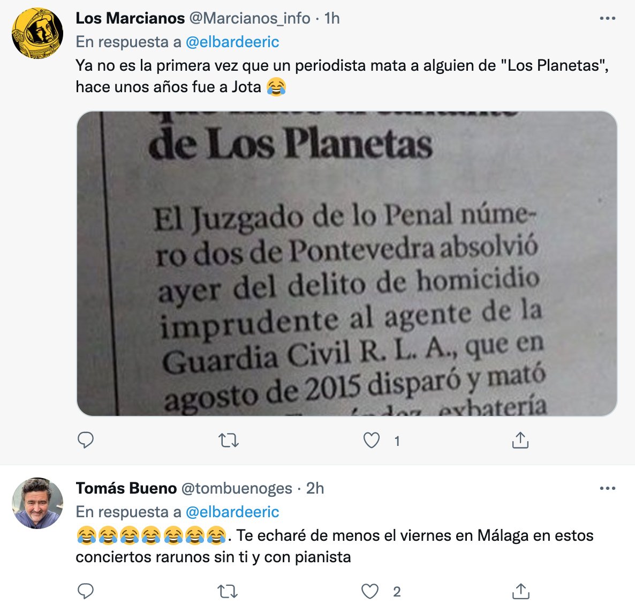The image size is (635, 611).
Task: Open the Tomás Bueno display name
Action: (x=126, y=488)
